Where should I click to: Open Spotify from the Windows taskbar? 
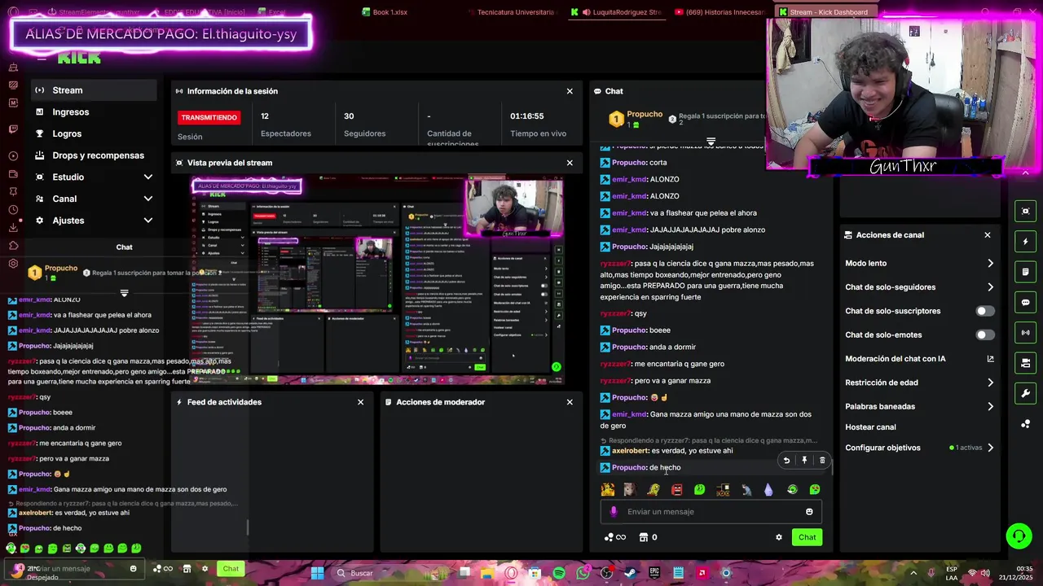pos(559,573)
